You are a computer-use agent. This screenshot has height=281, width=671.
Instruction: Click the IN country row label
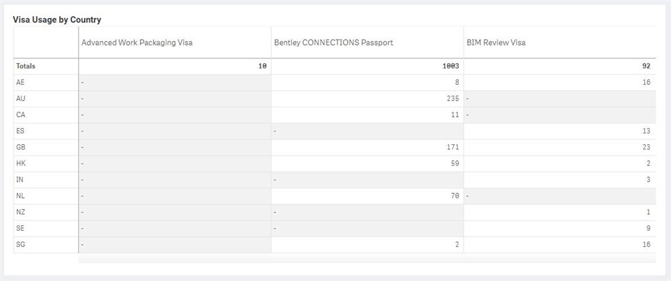coord(19,180)
